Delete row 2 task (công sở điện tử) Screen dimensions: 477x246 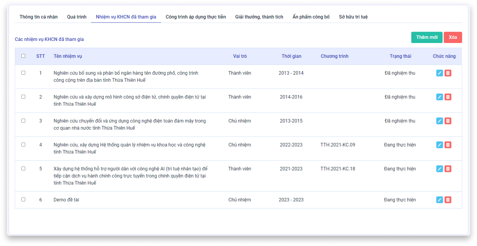pos(448,97)
